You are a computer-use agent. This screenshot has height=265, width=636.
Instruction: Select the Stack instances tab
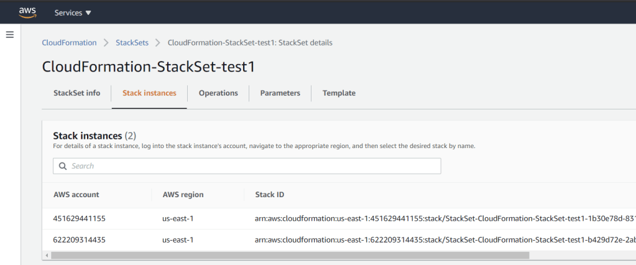tap(149, 93)
